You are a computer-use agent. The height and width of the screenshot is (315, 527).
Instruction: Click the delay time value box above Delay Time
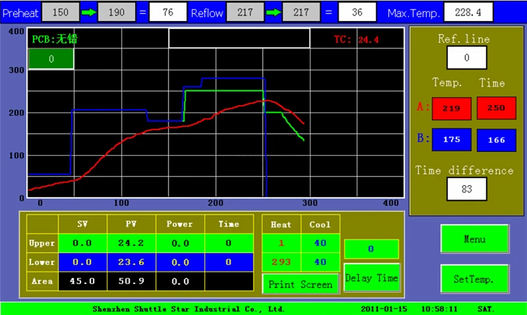[371, 249]
